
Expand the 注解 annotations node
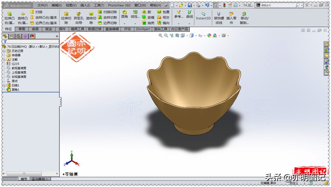coord(4,60)
